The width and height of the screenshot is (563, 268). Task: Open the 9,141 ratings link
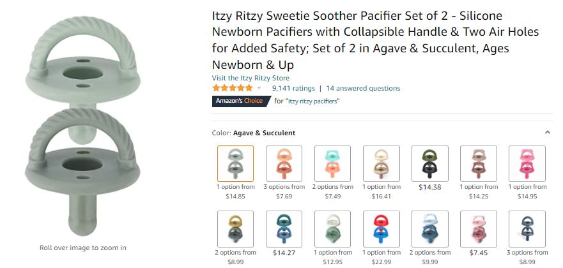tap(293, 88)
